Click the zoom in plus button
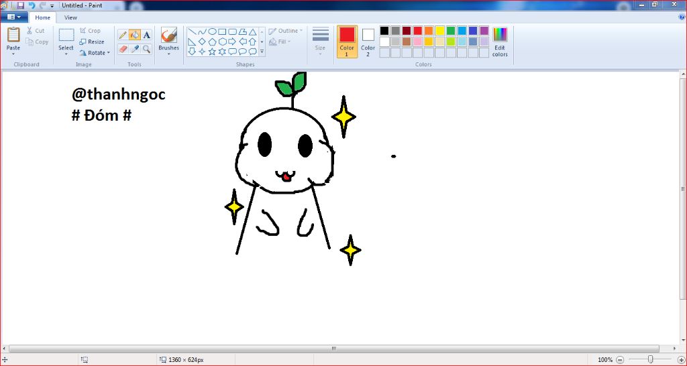This screenshot has width=687, height=366. coord(680,359)
